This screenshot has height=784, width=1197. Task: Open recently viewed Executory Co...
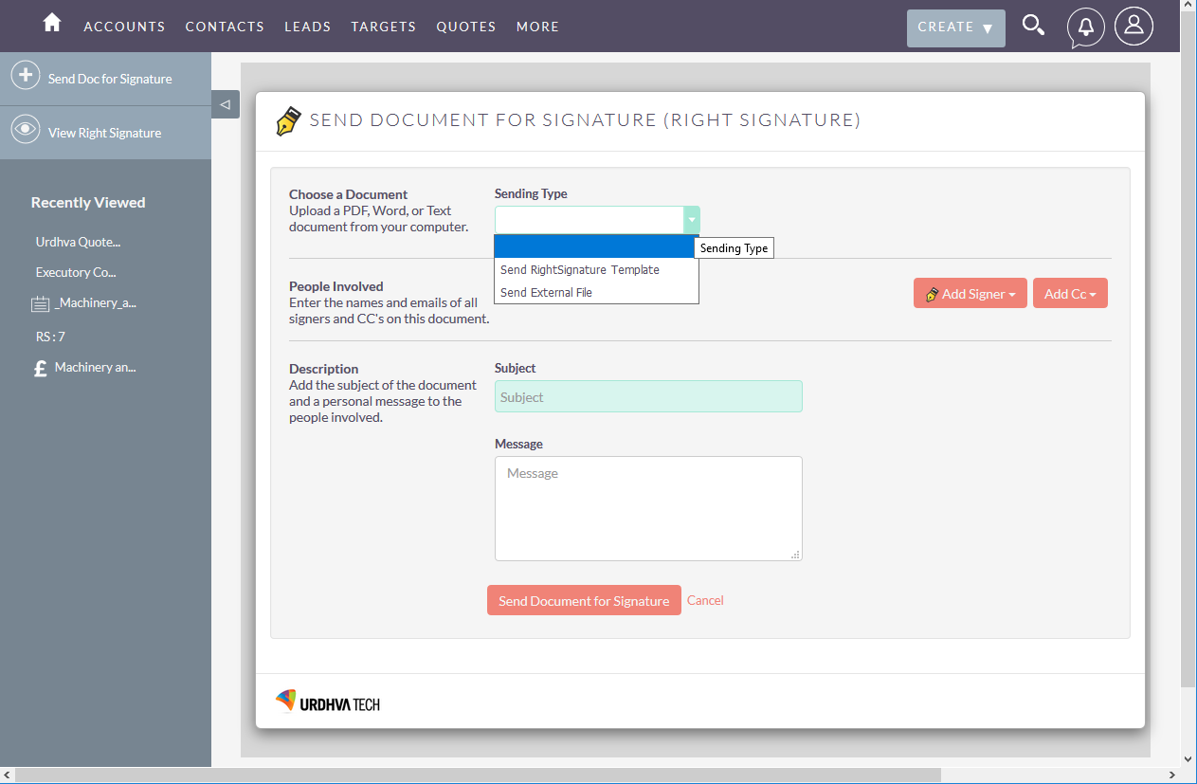(76, 272)
